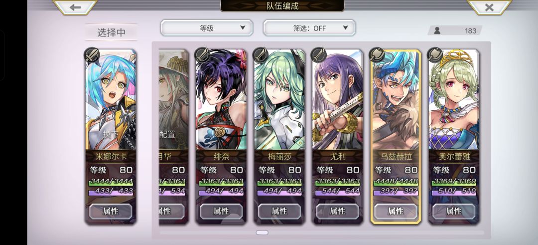Tap class icon on 梅丽莎 card
538x245 pixels.
tap(261, 55)
